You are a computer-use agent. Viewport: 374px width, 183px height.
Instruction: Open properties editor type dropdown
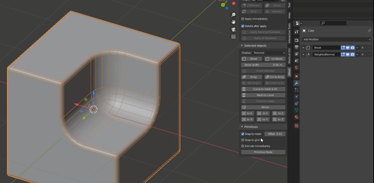coord(299,23)
